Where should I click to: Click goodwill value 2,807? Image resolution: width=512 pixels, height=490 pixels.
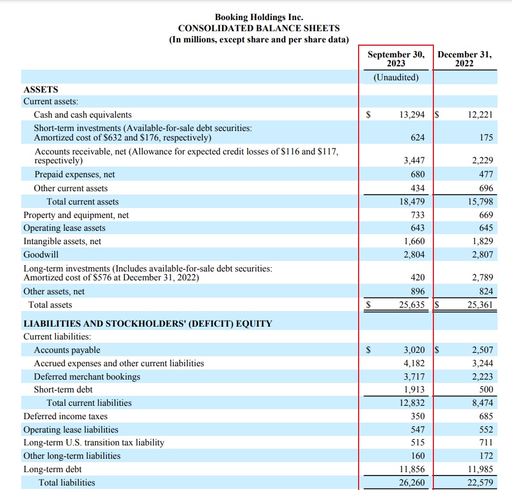point(482,255)
